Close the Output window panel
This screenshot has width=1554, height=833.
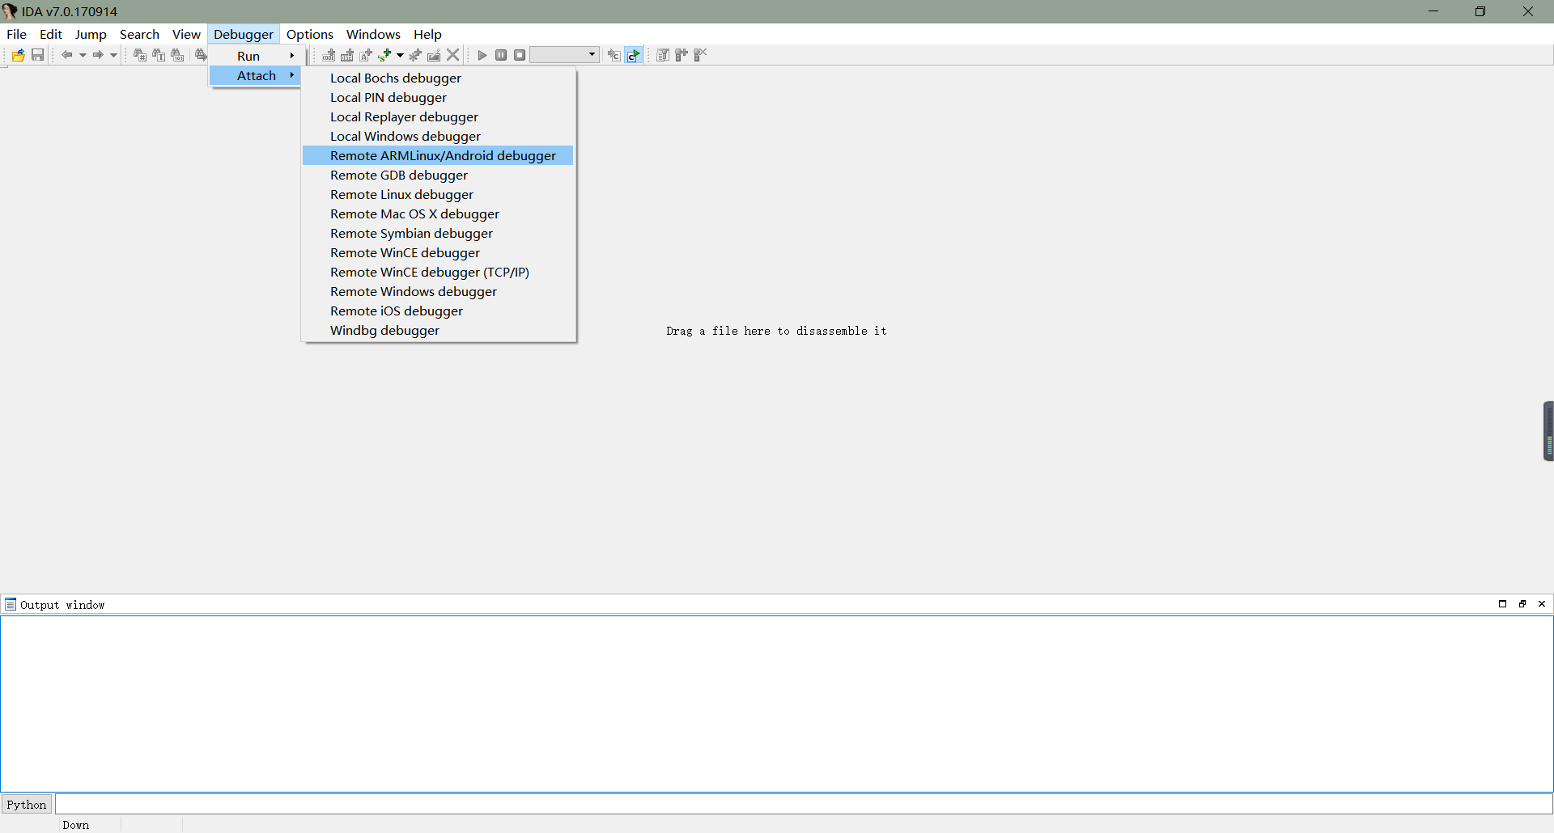point(1542,604)
